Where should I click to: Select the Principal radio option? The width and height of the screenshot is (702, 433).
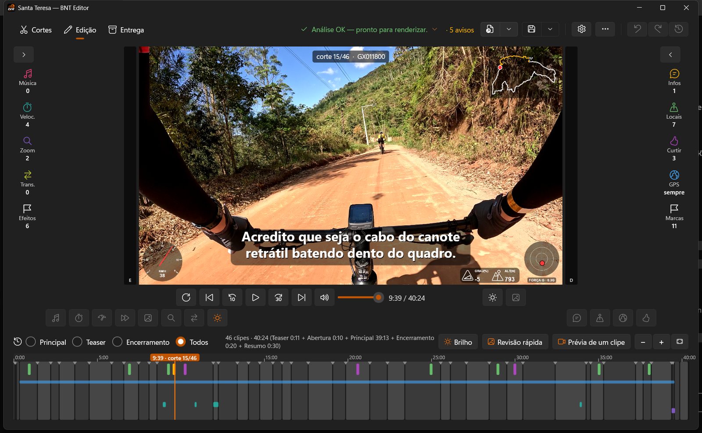[x=46, y=342]
